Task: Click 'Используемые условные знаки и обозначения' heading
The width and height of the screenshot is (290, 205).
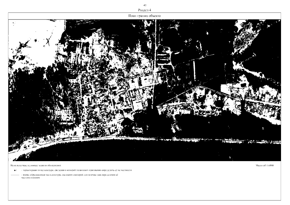Action: click(36, 166)
